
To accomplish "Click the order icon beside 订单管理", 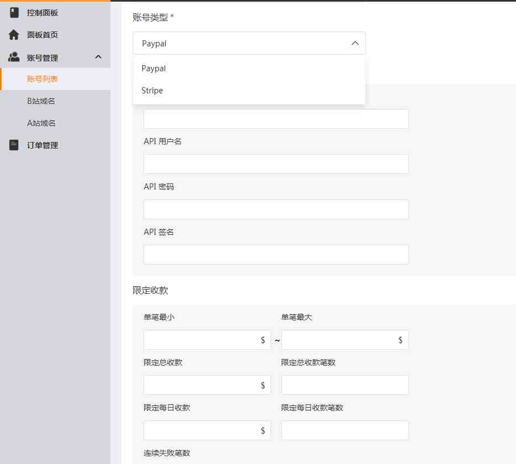I will click(x=14, y=145).
